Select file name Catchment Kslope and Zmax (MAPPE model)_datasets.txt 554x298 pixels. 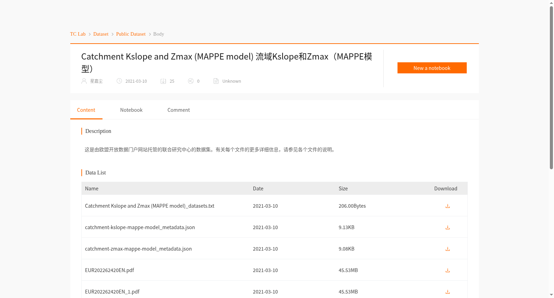(x=150, y=206)
